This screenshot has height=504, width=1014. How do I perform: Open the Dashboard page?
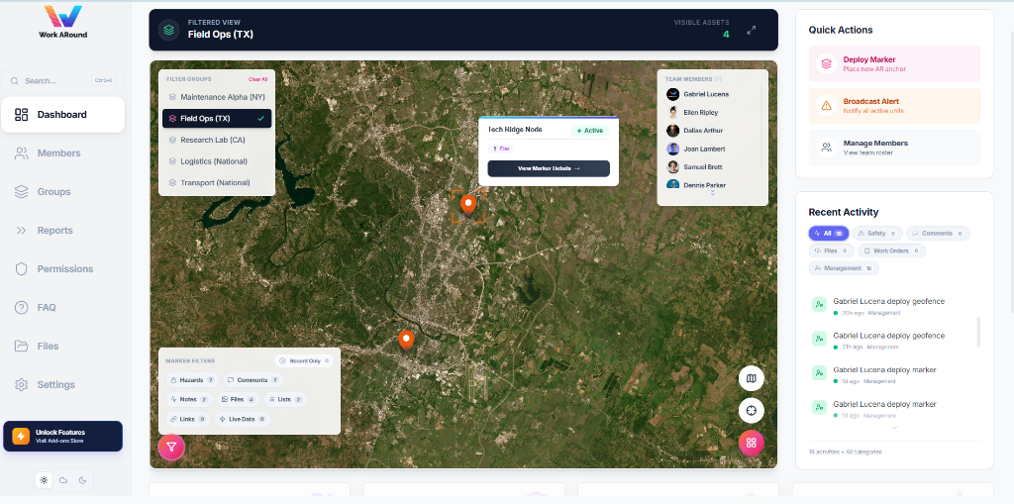(62, 115)
